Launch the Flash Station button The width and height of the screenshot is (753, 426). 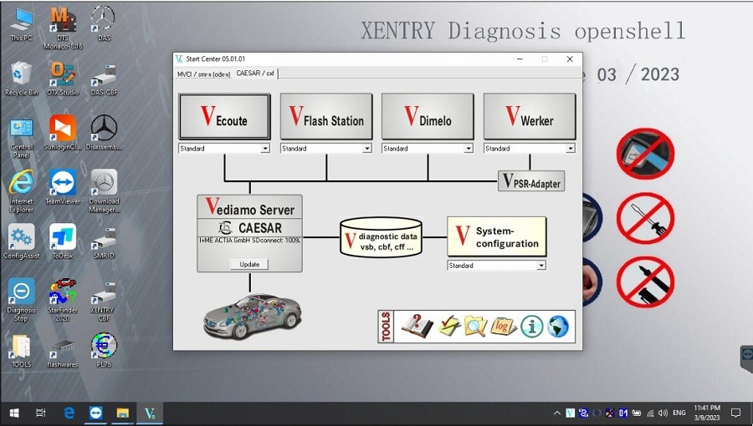(x=326, y=116)
